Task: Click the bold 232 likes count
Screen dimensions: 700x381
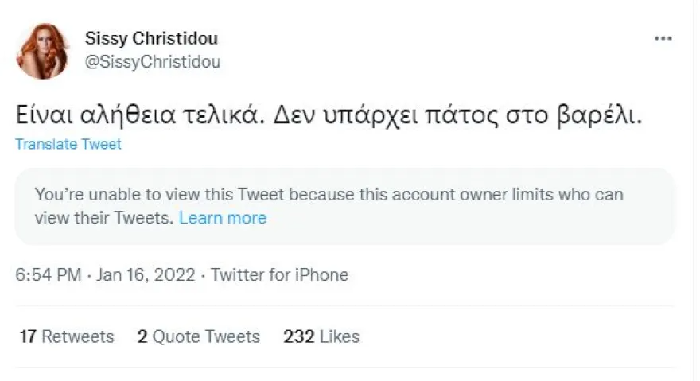Action: (297, 337)
